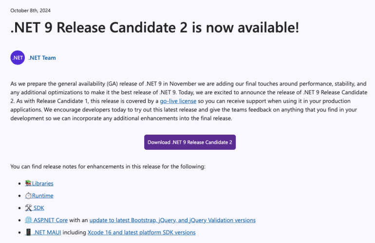Open the Runtime release notes link
375x243 pixels.
43,195
